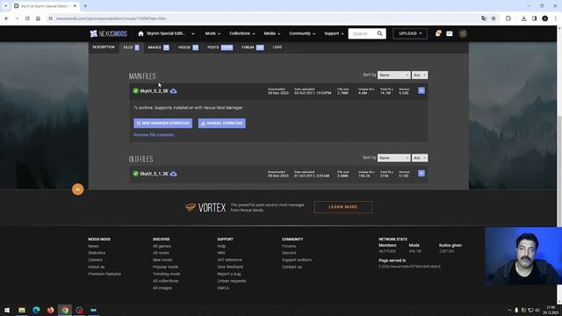The image size is (562, 316).
Task: Click the browser address bar URL
Action: coord(112,18)
